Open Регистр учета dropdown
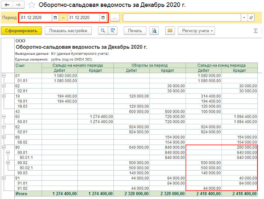The height and width of the screenshot is (199, 264). point(196,30)
